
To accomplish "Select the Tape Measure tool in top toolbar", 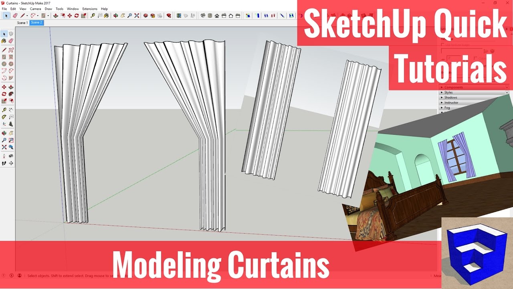I will [93, 16].
